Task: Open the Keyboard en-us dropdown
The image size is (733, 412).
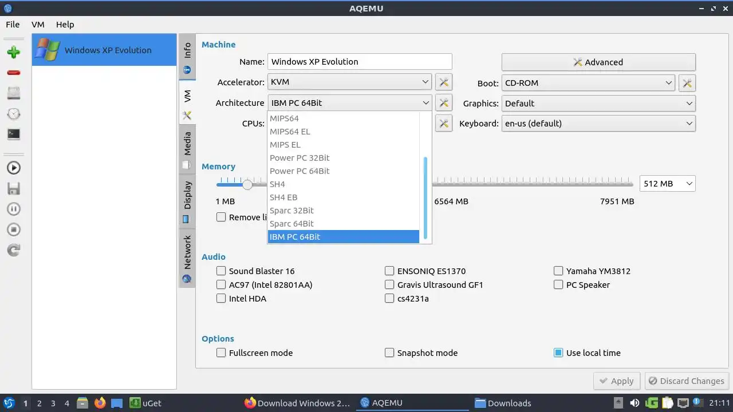Action: tap(598, 124)
